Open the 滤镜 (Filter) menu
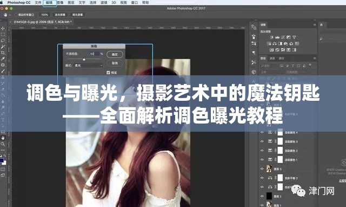346x207 pixels. click(x=104, y=3)
